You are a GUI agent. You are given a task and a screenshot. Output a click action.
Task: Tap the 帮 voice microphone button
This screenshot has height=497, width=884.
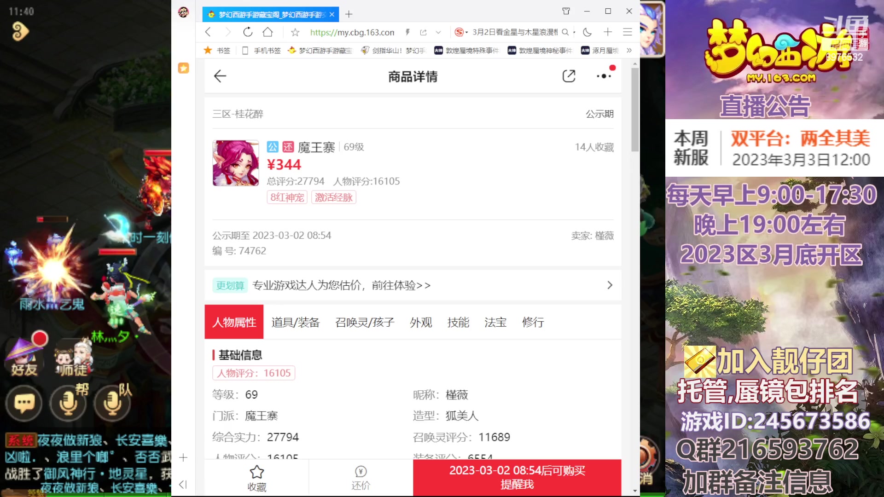tap(68, 404)
